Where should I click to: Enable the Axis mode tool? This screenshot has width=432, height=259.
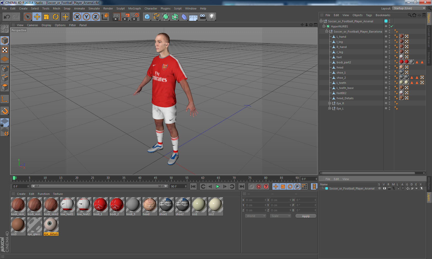(x=5, y=99)
